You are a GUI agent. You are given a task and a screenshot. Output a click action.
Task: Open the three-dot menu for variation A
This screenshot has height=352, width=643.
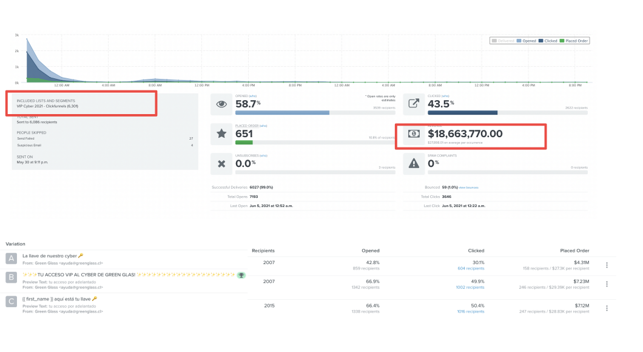(607, 265)
